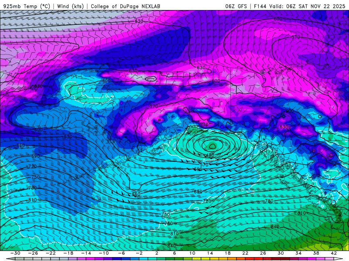The width and height of the screenshot is (349, 261).
Task: Click the "38" temperature scale label
Action: pos(316,253)
